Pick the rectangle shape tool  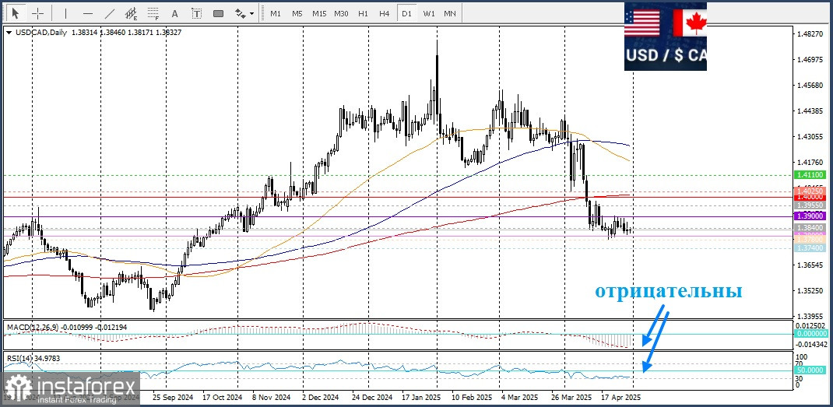(218, 13)
